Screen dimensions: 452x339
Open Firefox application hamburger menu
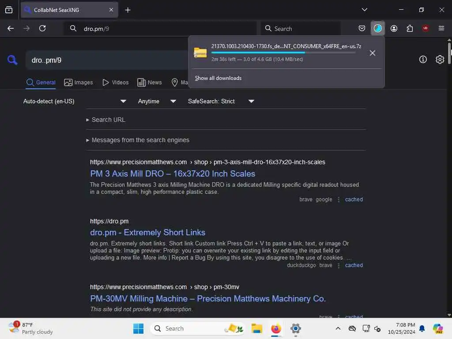coord(441,28)
